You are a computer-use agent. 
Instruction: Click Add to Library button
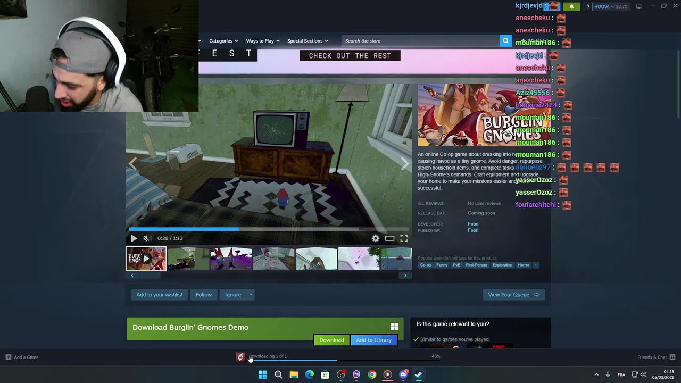tap(373, 340)
